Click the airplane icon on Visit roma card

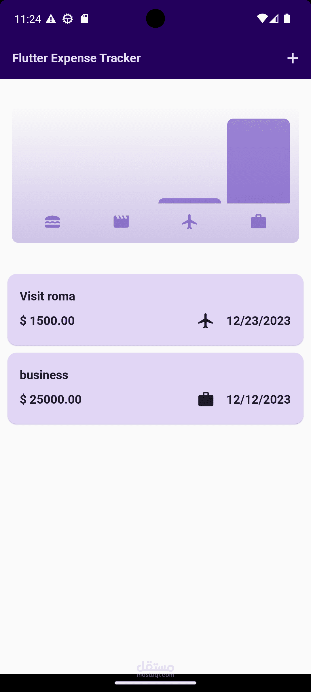pos(206,321)
